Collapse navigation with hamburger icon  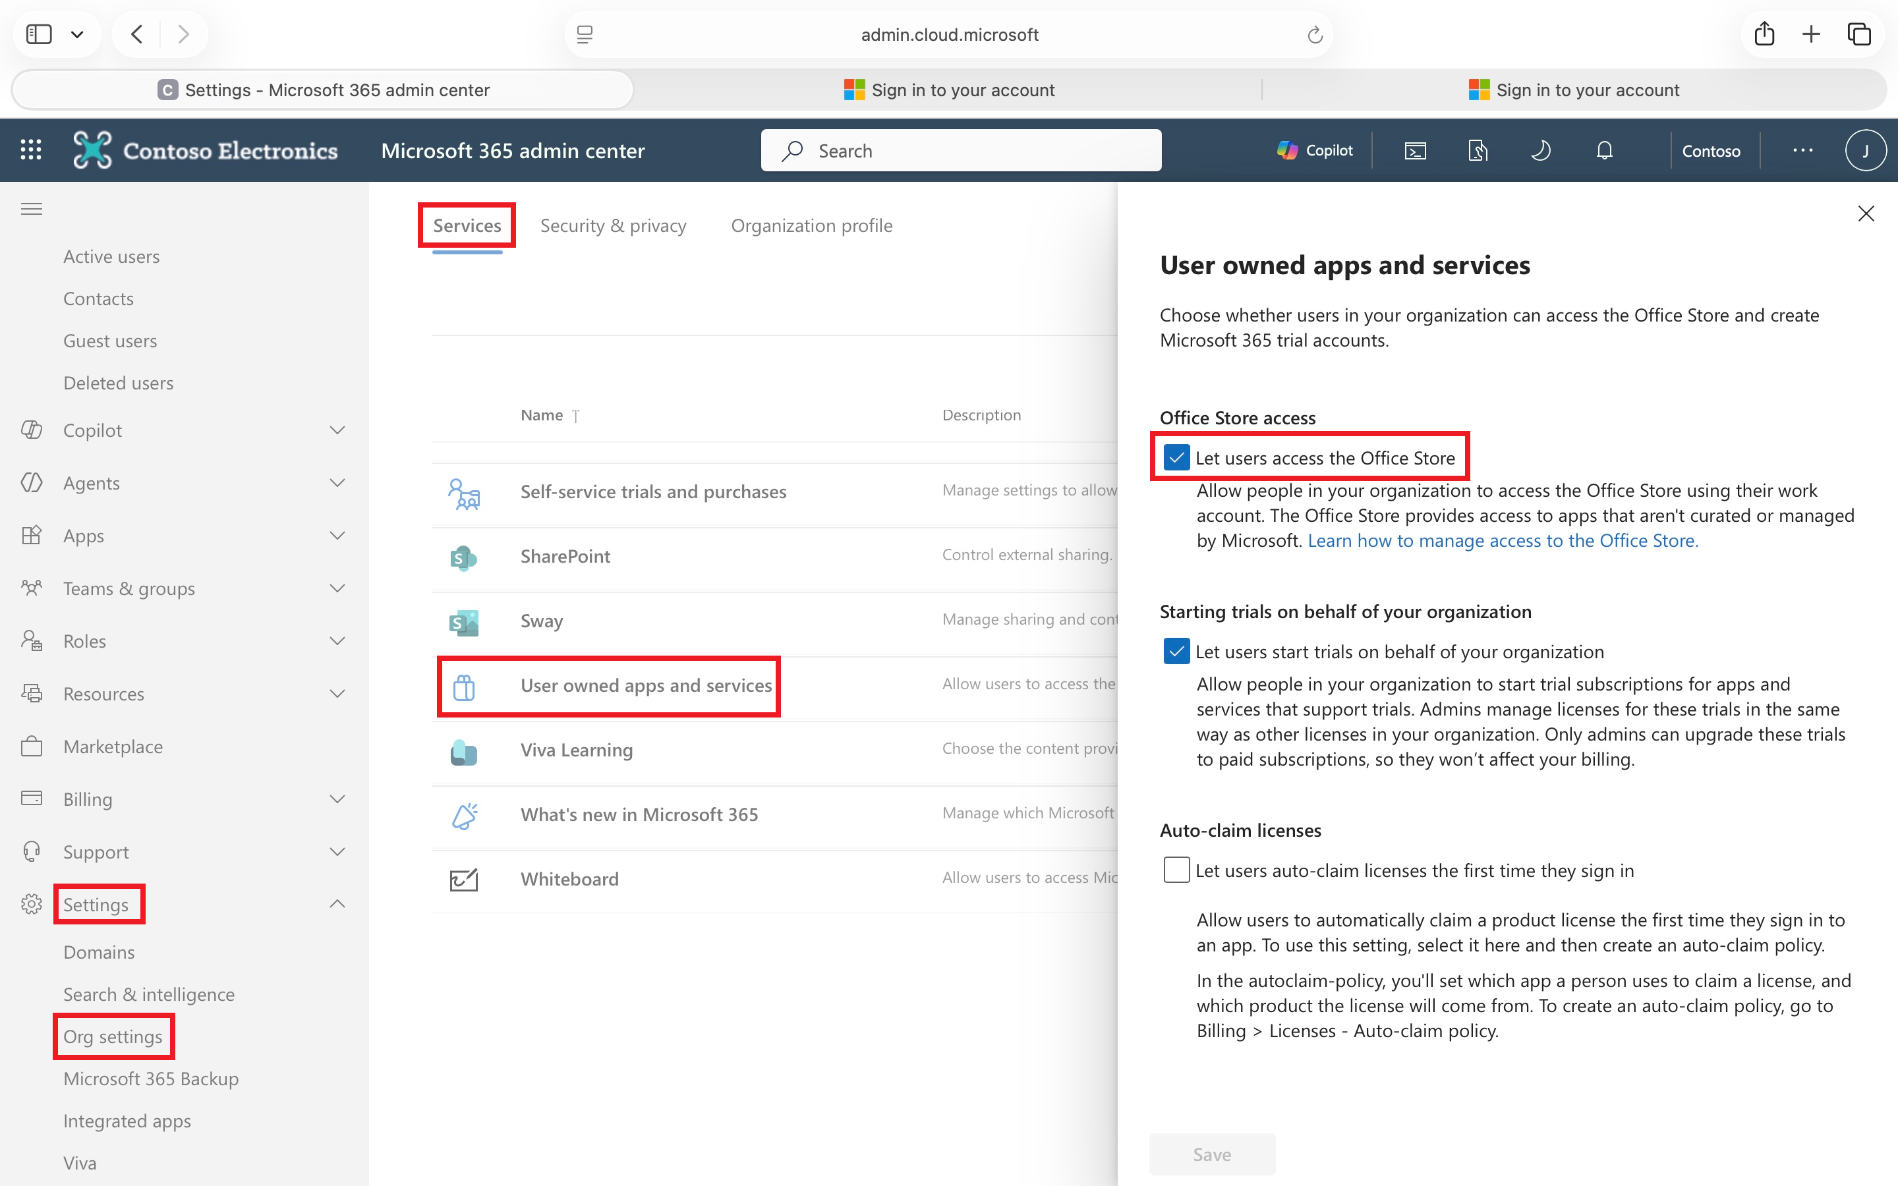[x=32, y=209]
